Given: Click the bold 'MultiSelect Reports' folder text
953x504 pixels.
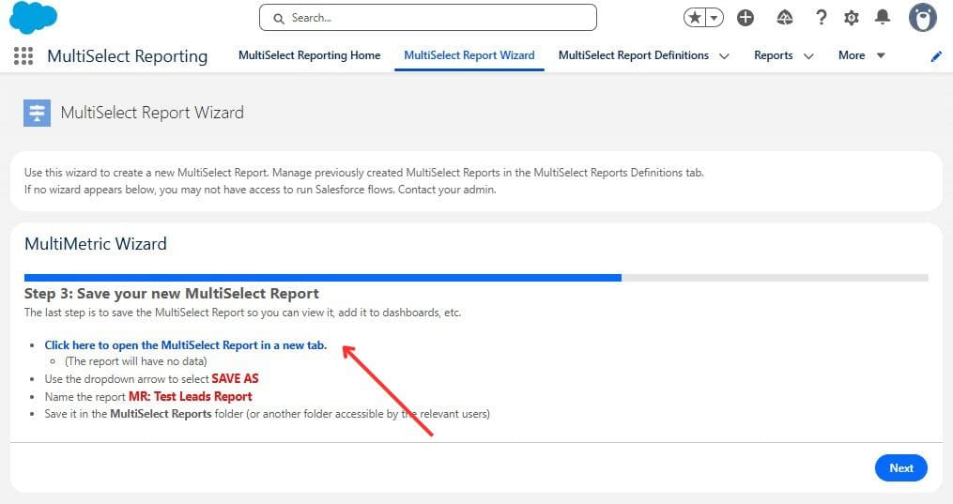Looking at the screenshot, I should tap(161, 414).
